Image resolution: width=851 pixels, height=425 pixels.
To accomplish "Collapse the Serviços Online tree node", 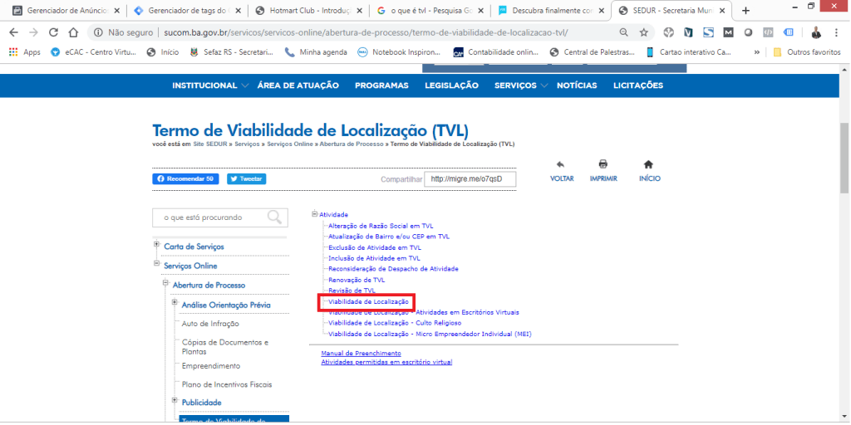I will 157,264.
